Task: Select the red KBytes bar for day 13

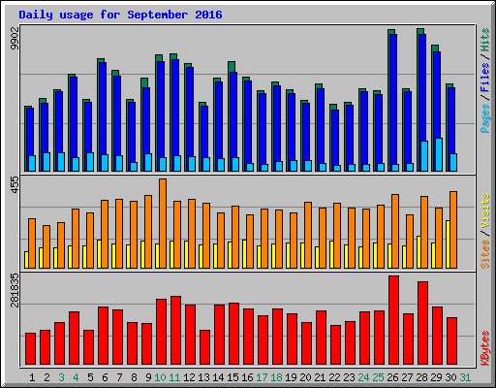Action: (204, 347)
